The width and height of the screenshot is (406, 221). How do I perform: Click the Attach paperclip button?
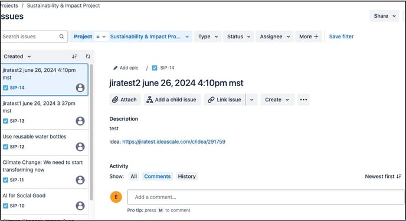coord(115,100)
